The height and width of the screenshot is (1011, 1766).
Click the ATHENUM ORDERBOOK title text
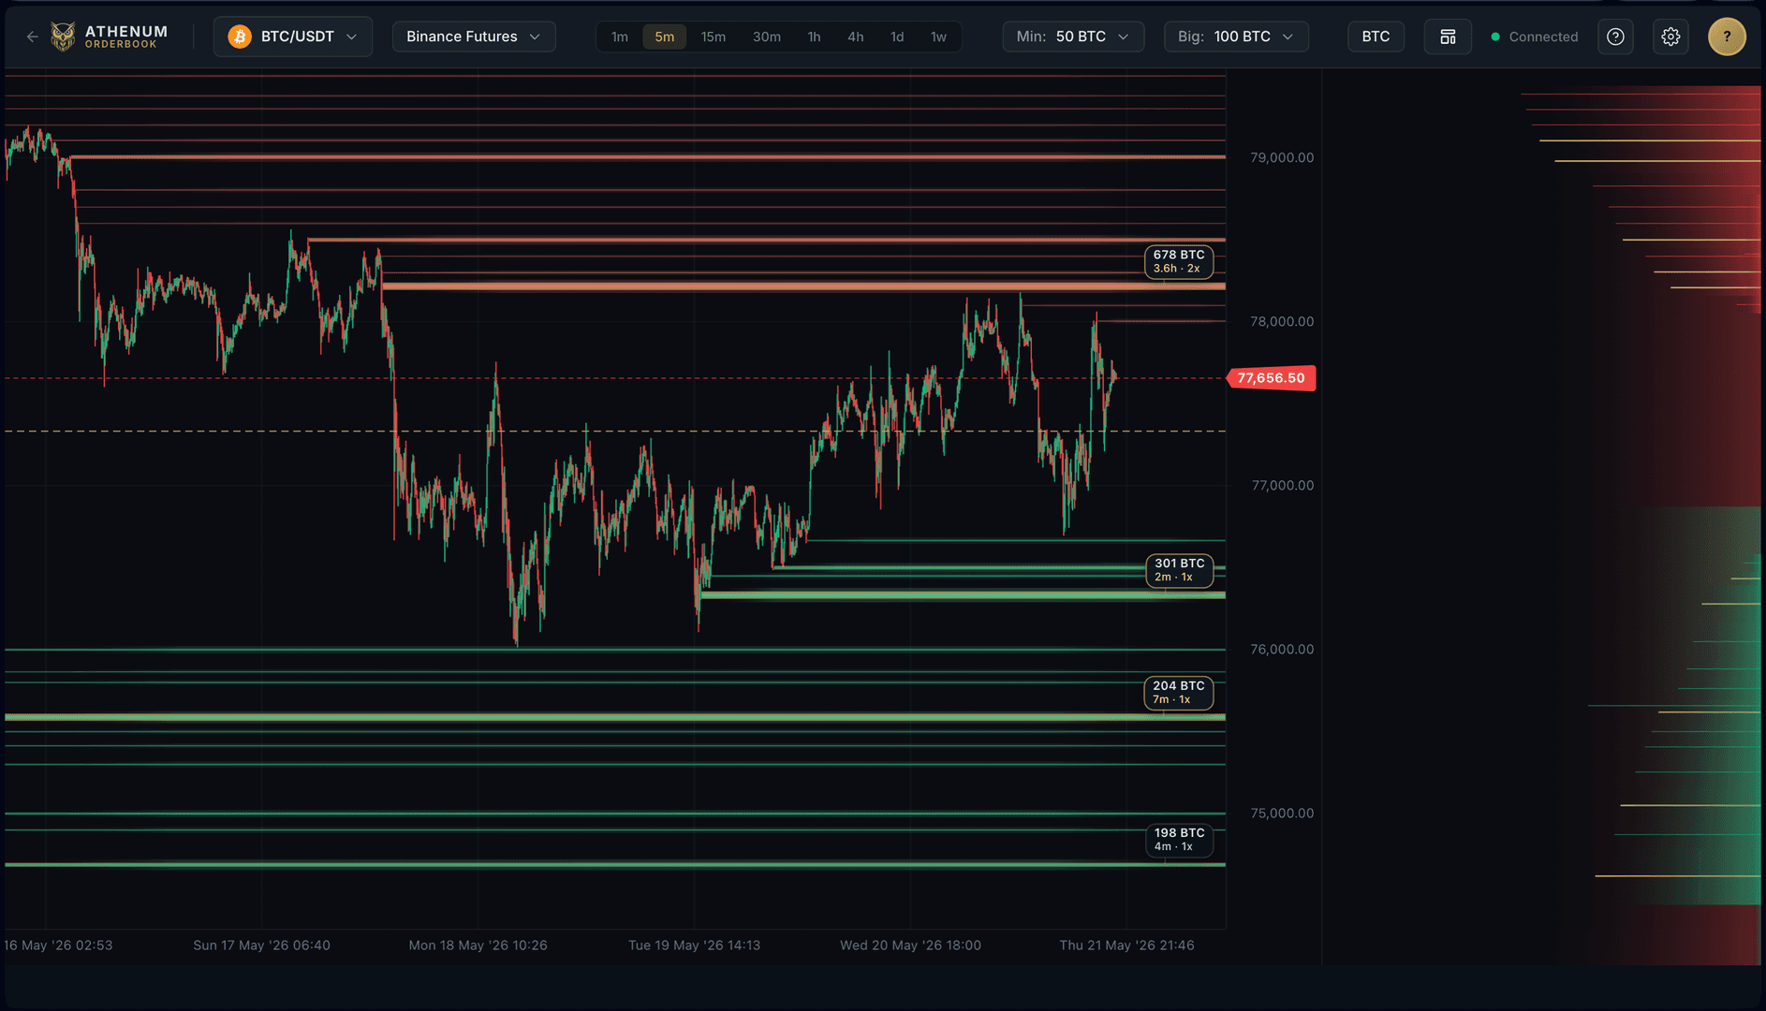126,37
